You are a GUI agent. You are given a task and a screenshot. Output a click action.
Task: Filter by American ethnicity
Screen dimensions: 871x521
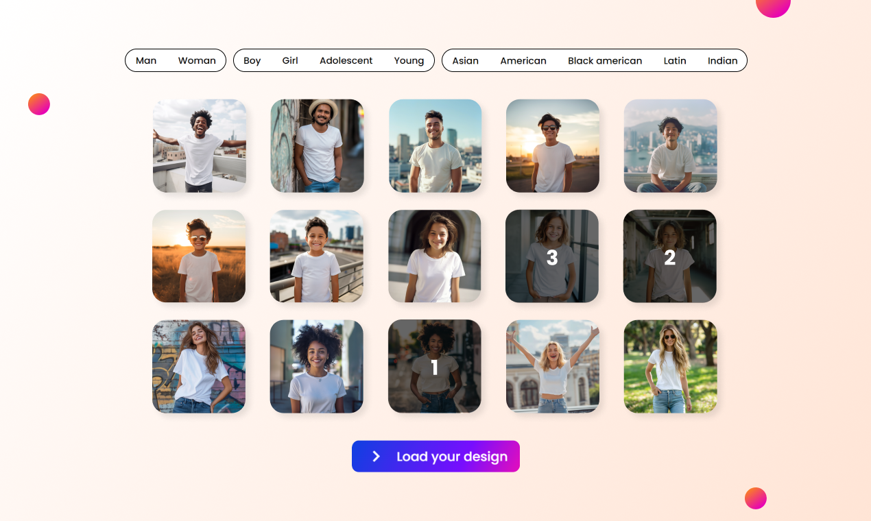[523, 60]
